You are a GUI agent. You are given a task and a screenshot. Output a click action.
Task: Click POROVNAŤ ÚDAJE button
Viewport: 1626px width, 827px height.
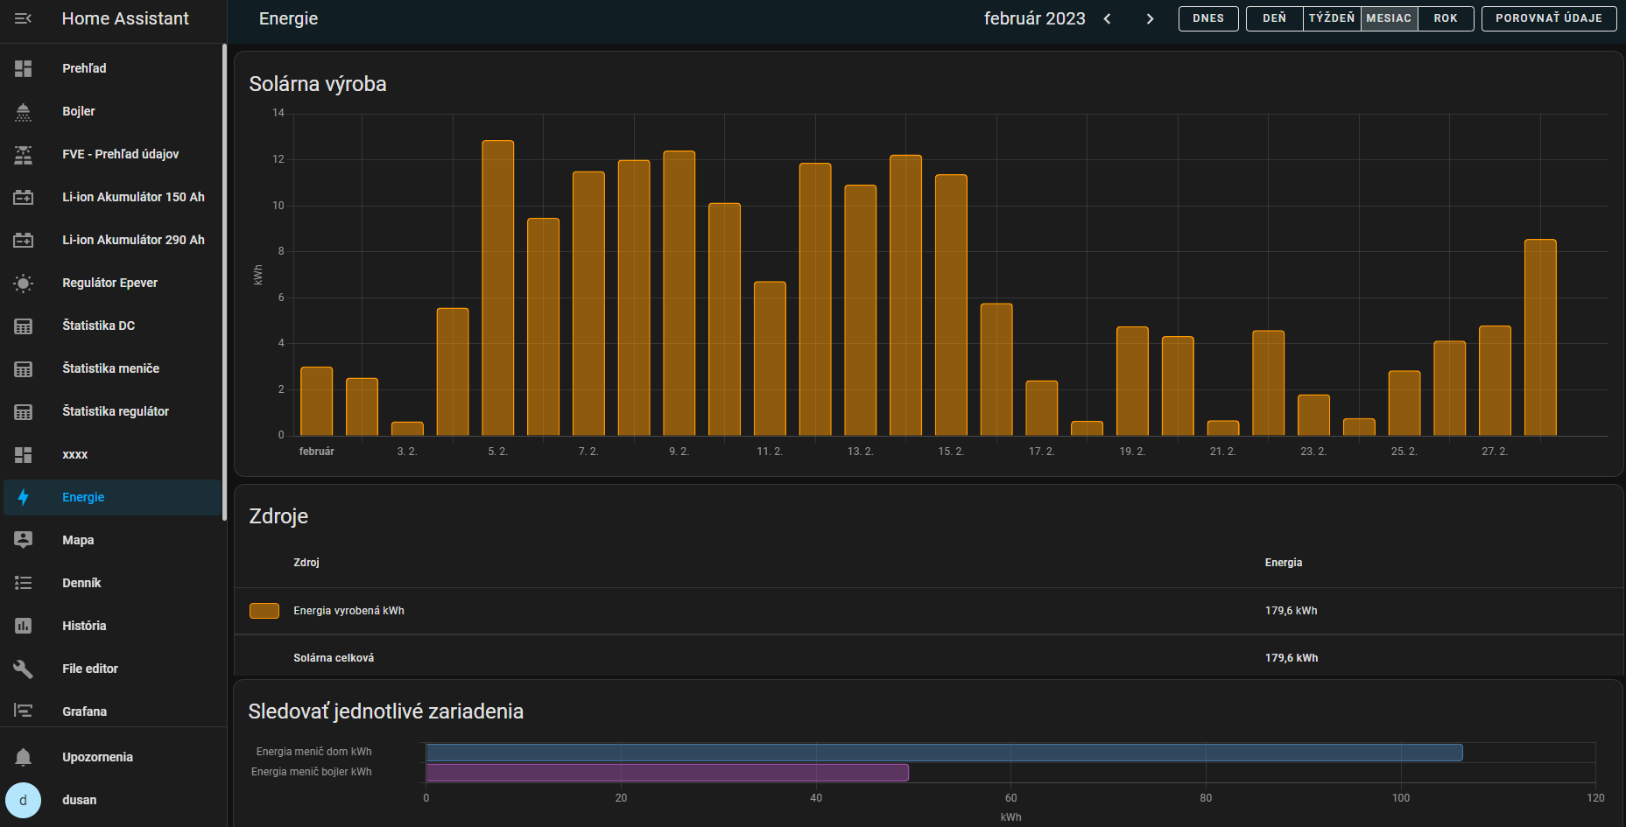tap(1548, 18)
